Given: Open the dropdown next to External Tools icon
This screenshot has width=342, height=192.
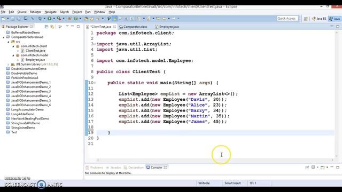Looking at the screenshot, I should tap(64, 19).
